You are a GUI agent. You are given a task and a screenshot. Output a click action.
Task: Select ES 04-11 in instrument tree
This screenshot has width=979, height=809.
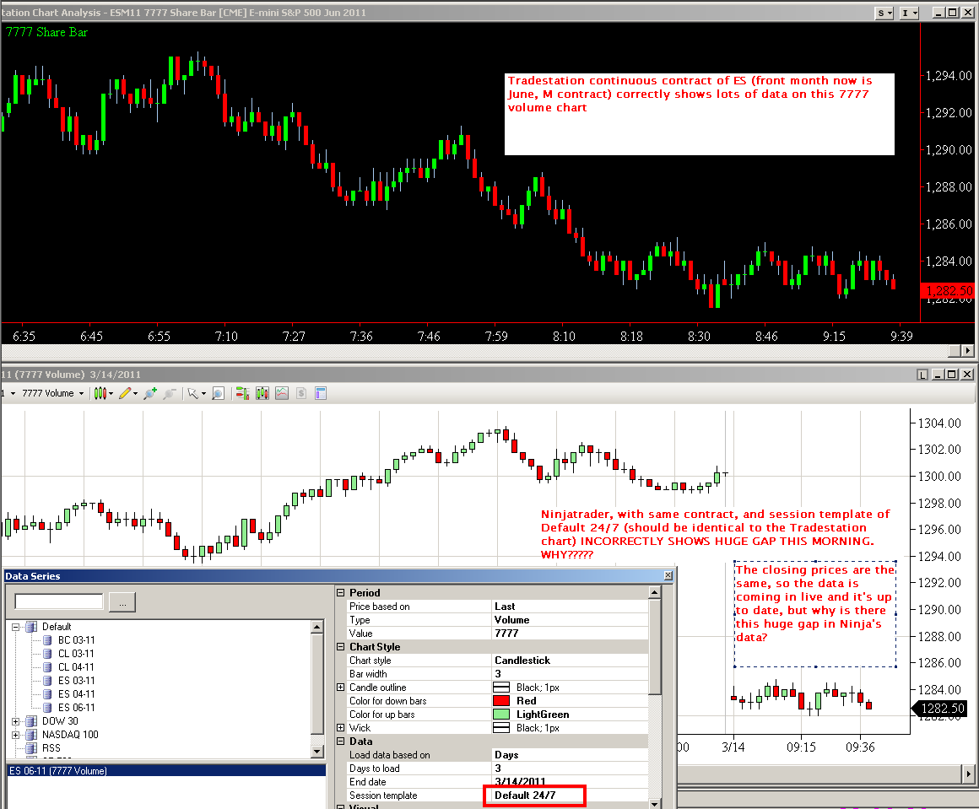[x=76, y=694]
